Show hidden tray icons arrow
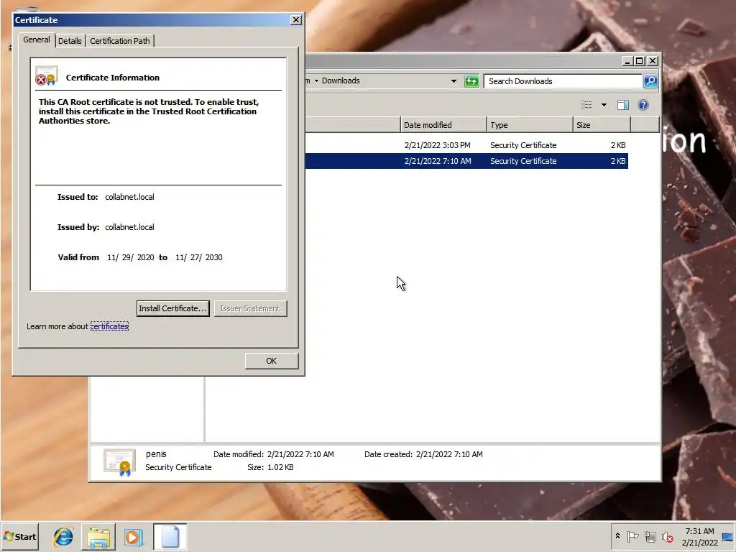The height and width of the screenshot is (552, 736). [x=617, y=536]
